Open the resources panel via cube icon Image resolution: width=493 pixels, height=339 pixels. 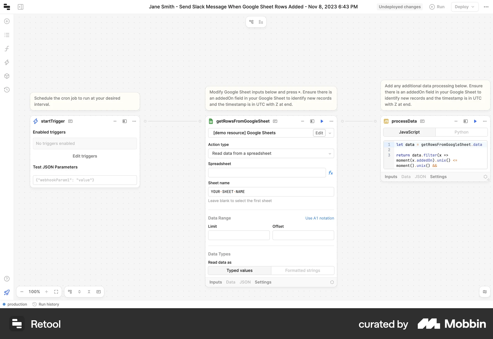pyautogui.click(x=7, y=76)
